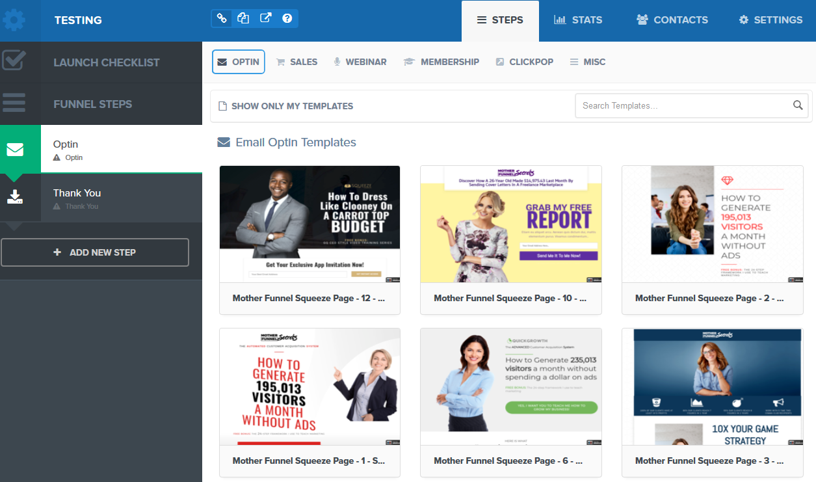Image resolution: width=816 pixels, height=482 pixels.
Task: Click the help question mark icon
Action: click(x=287, y=18)
